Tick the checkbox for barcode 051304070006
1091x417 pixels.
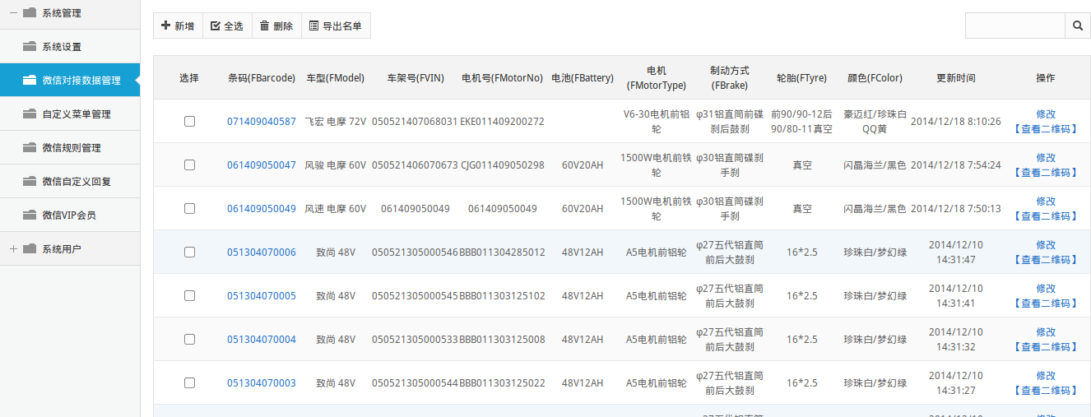pyautogui.click(x=189, y=252)
